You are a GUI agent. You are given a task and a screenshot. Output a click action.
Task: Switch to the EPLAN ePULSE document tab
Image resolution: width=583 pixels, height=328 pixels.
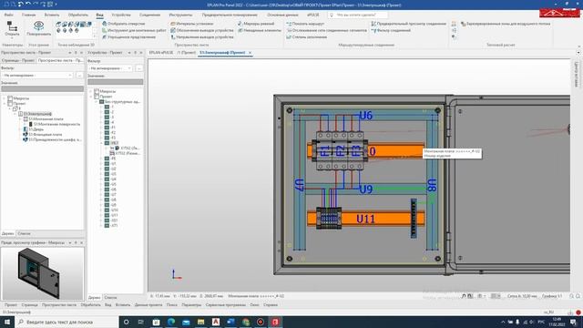[161, 53]
